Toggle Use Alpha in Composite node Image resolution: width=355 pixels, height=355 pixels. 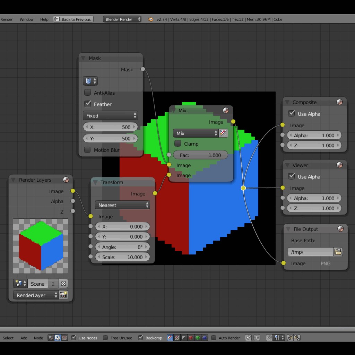coord(292,114)
